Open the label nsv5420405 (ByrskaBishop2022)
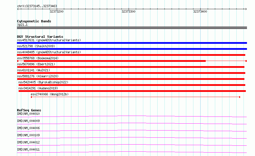Screen dimensions: 255x156 (43, 82)
